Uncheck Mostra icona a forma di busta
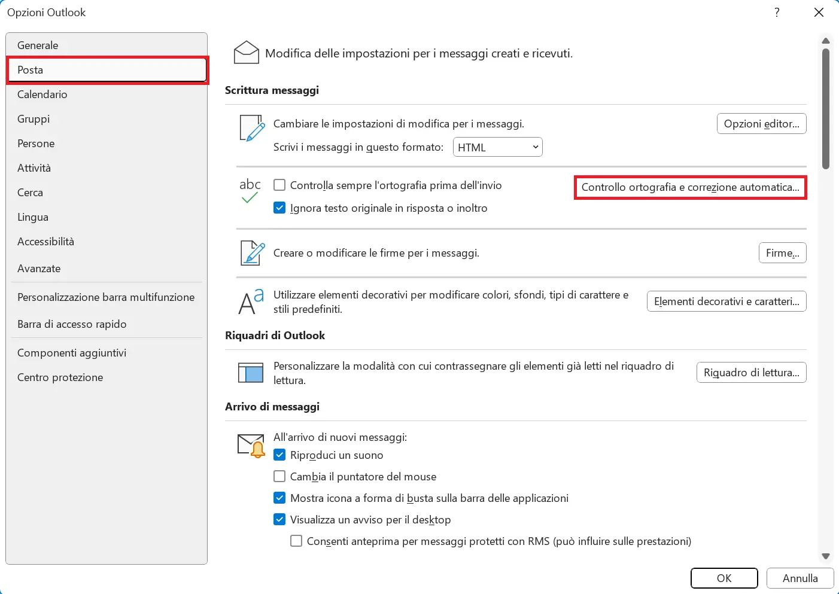 click(x=279, y=498)
